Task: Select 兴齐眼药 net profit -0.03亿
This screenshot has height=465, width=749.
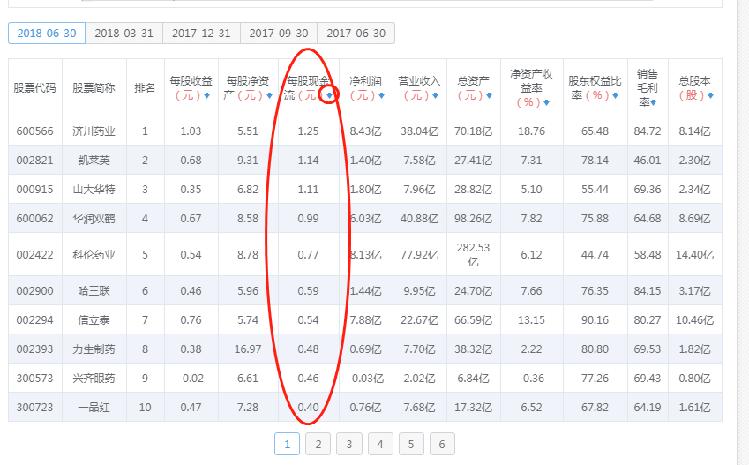Action: click(x=365, y=378)
